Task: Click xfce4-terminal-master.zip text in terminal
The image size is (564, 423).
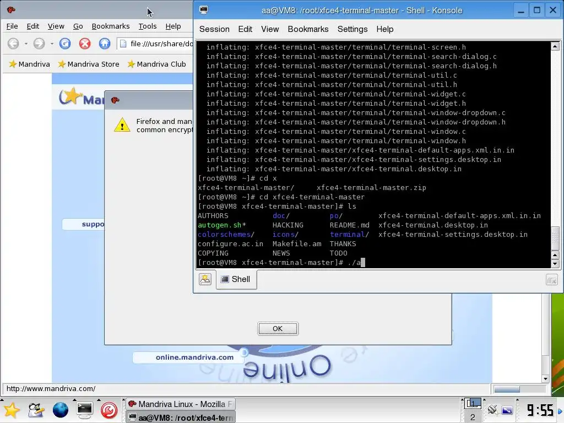Action: coord(371,188)
